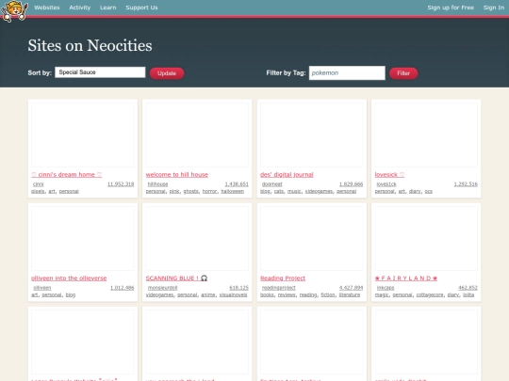The width and height of the screenshot is (509, 381).
Task: Select the books tag
Action: click(267, 294)
